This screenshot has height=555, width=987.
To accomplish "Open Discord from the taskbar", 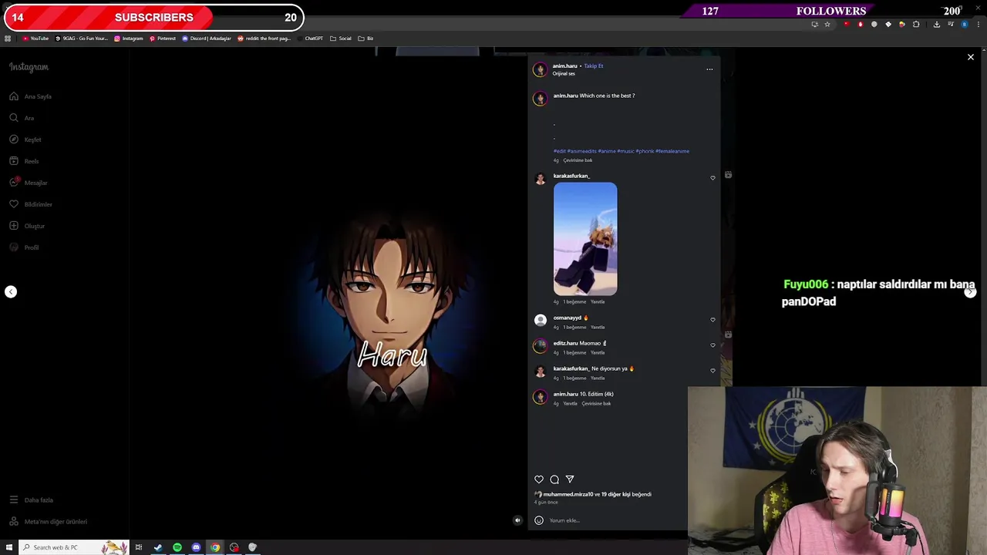I will tap(196, 547).
